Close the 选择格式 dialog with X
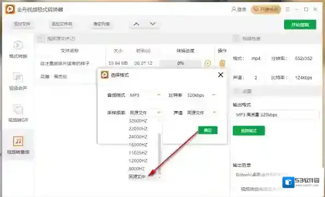The height and width of the screenshot is (197, 325). (220, 75)
